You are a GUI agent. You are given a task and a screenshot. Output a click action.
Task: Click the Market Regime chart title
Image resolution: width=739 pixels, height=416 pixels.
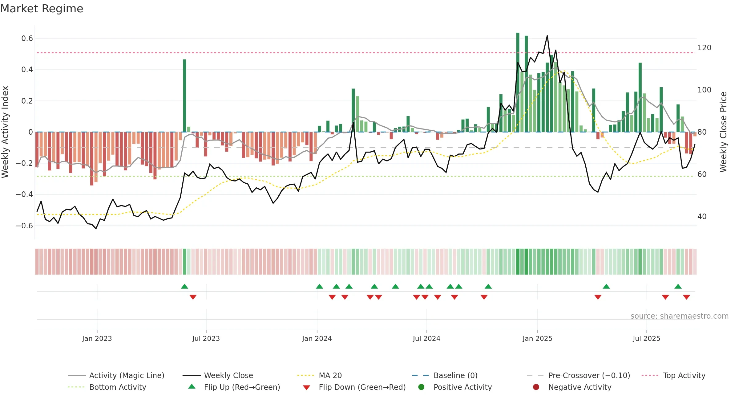pos(42,9)
